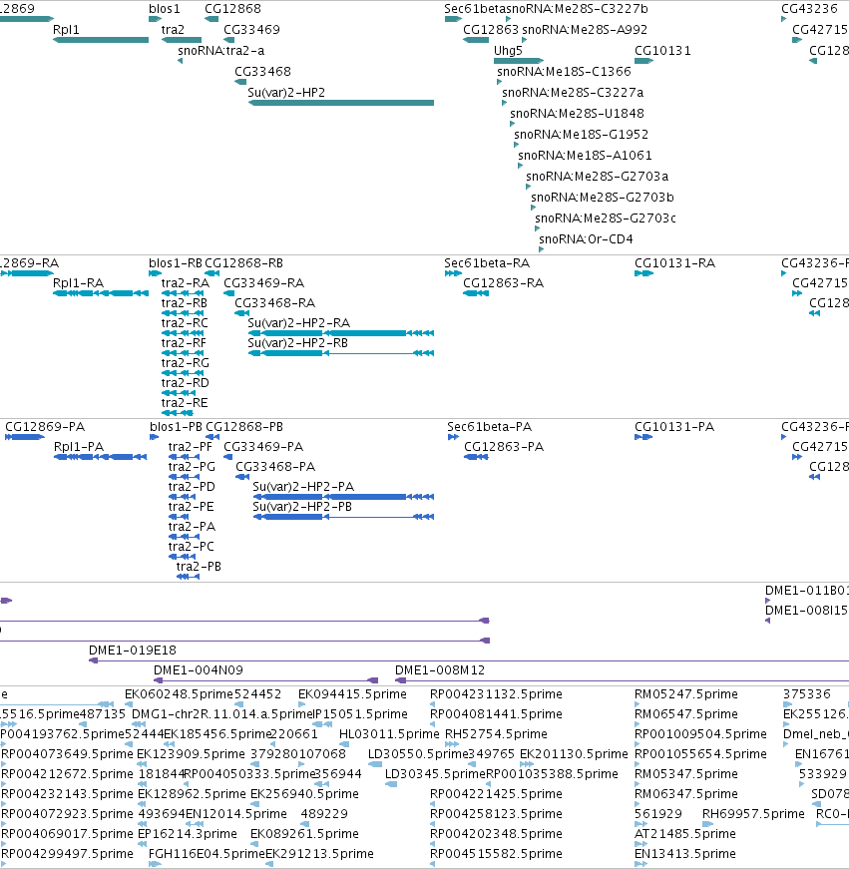Click the EK060248.5prime EST label
Viewport: 849px width, 869px height.
click(x=179, y=694)
